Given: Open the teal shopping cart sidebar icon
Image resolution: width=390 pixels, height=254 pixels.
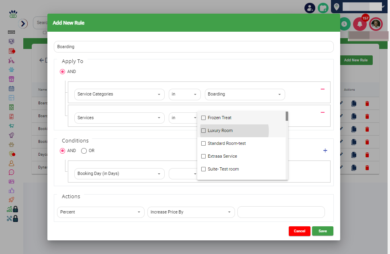Looking at the screenshot, I should tap(11, 126).
